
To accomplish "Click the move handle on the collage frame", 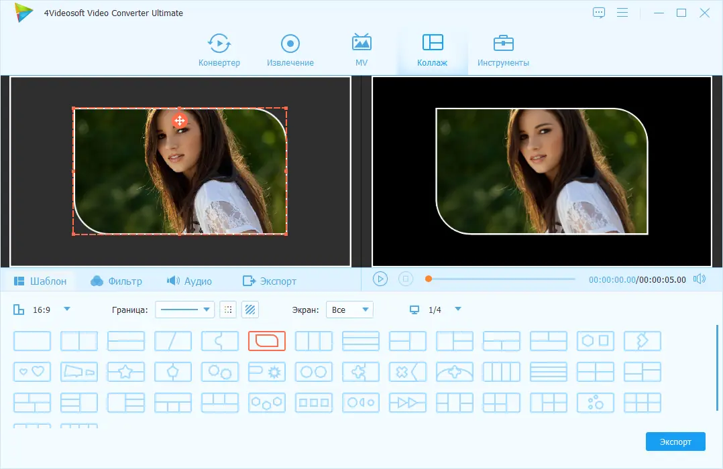I will point(179,121).
